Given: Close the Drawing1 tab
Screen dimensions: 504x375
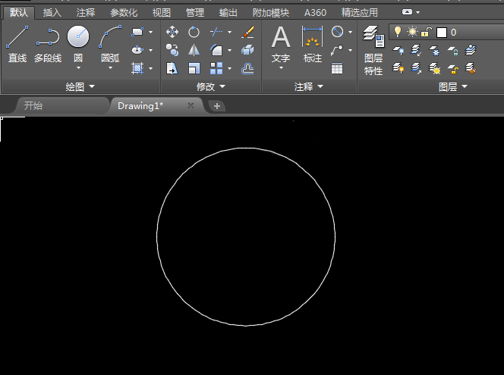Looking at the screenshot, I should click(191, 106).
